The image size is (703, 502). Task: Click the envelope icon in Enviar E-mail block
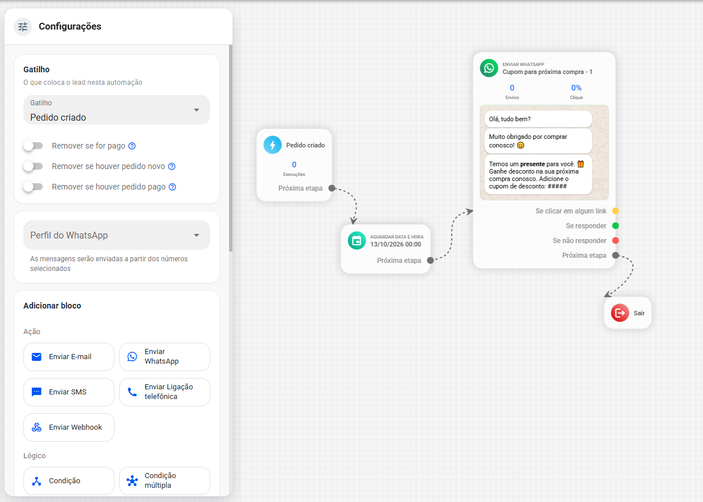[x=36, y=357]
